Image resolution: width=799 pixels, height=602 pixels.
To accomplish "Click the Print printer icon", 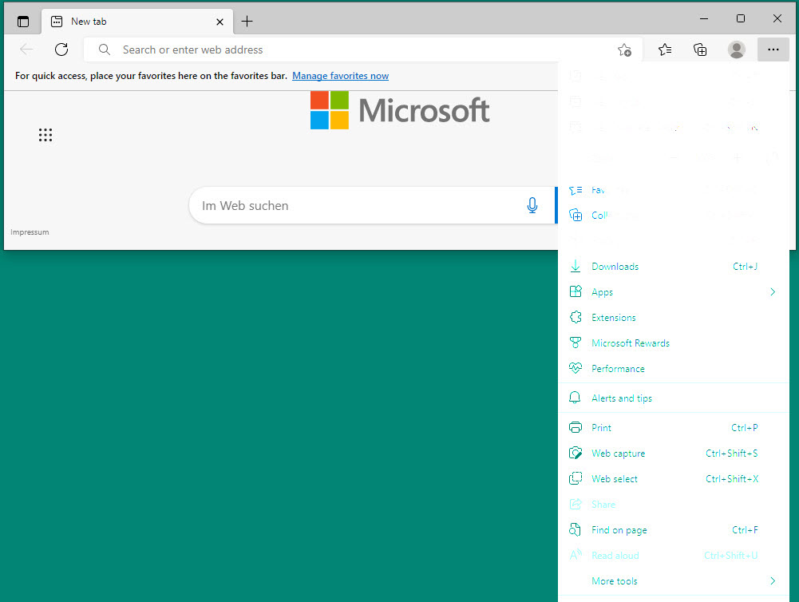I will [x=576, y=428].
